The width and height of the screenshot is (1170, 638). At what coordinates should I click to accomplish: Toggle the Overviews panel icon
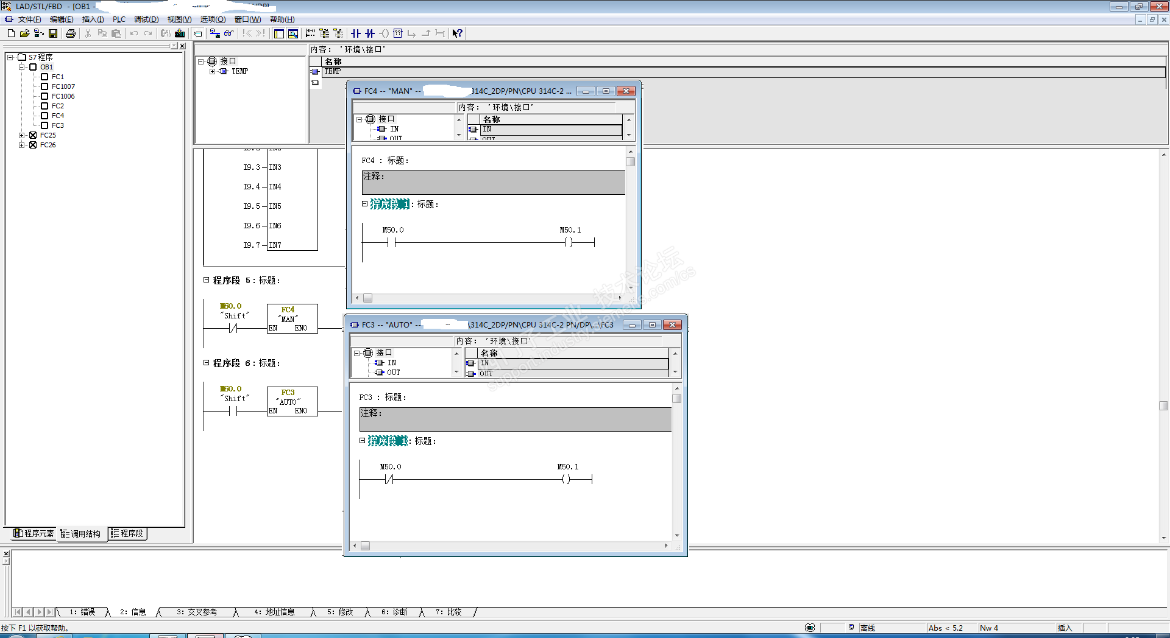click(279, 33)
